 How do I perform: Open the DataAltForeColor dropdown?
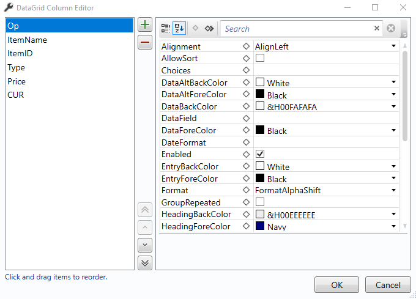[394, 94]
